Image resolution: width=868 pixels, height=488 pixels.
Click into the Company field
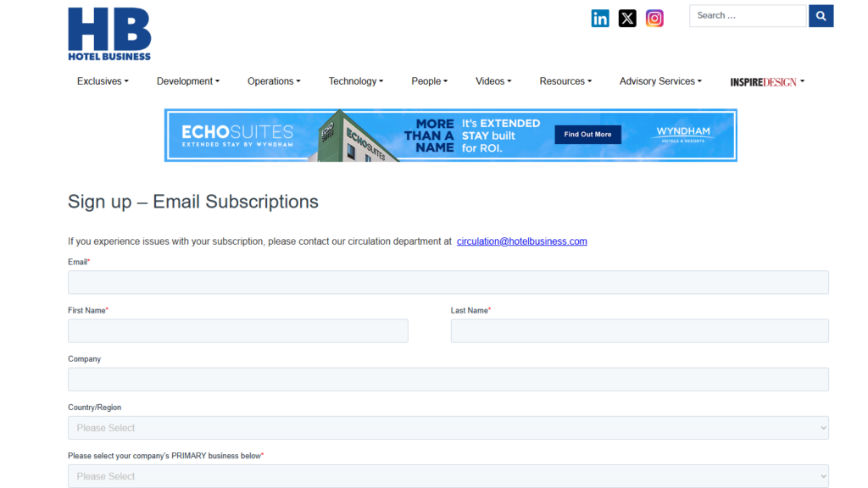click(448, 380)
